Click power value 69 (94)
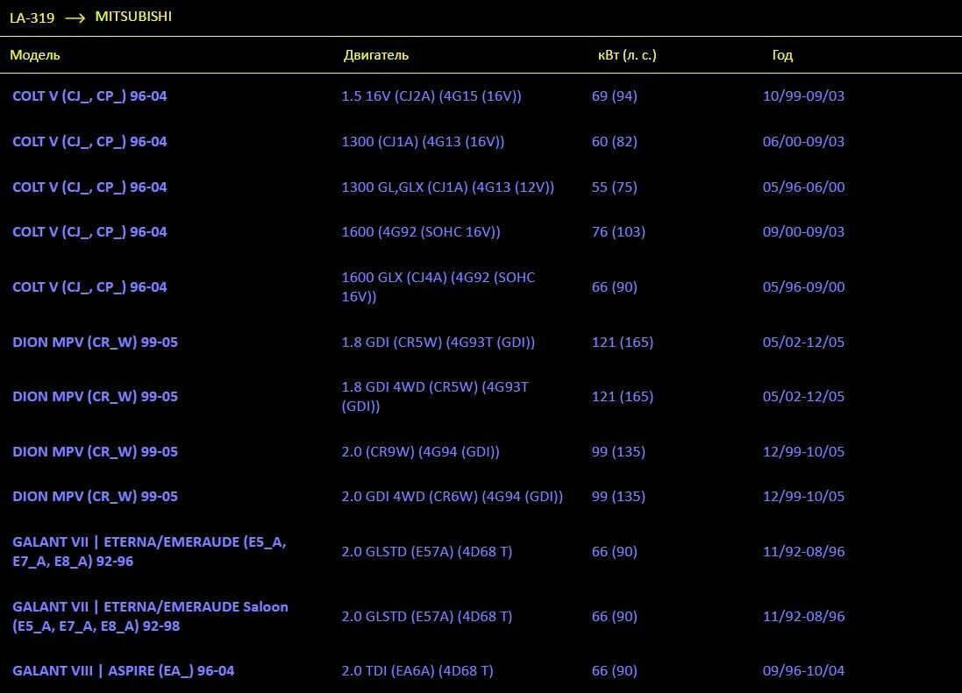 [614, 96]
